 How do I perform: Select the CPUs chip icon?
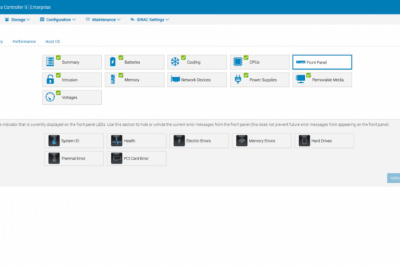tap(238, 62)
